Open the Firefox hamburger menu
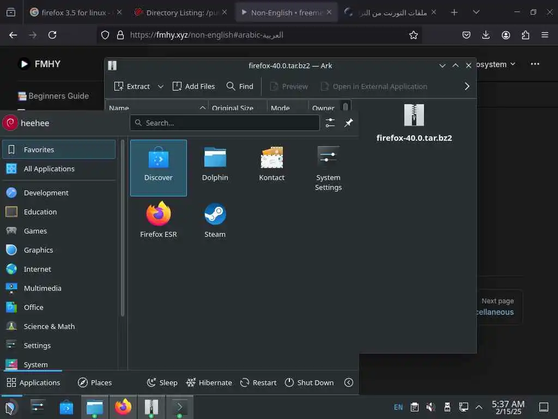558x419 pixels. coord(545,35)
